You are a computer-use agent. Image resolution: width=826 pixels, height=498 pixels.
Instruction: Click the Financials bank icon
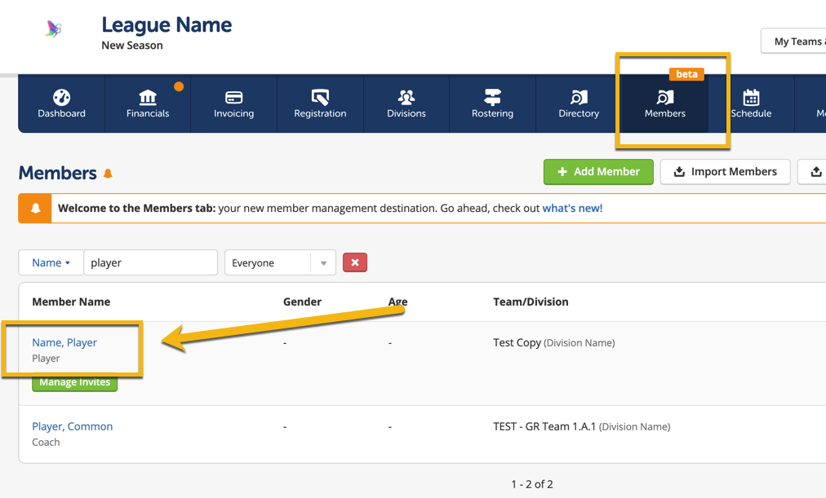point(148,98)
